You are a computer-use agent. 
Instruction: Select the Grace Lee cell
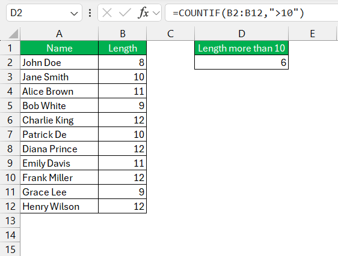(60, 192)
